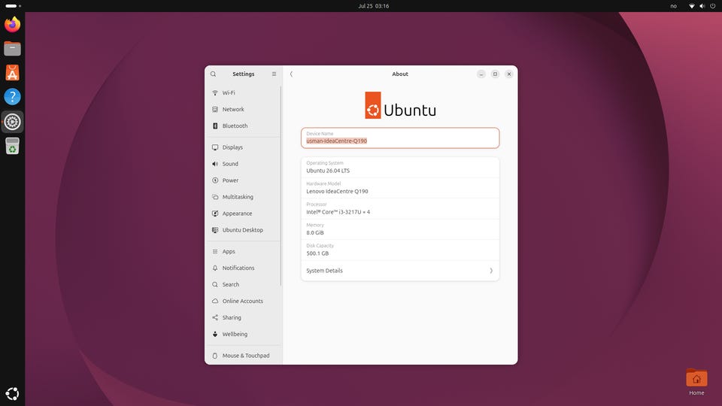Open Apps settings
This screenshot has height=406, width=722.
[243, 251]
